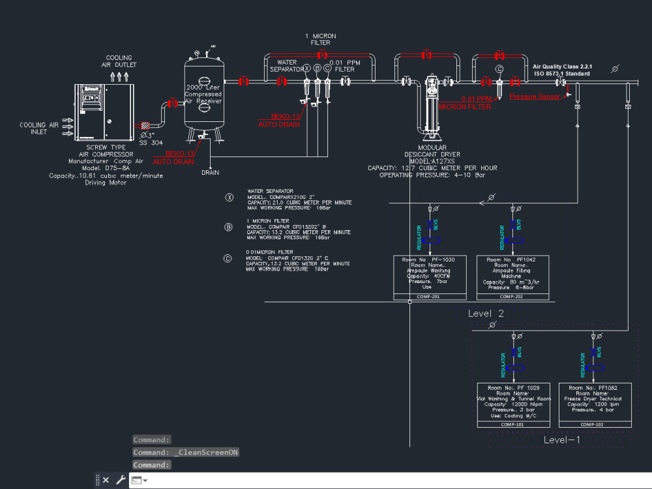Open the recent commands dropdown arrow

coord(145,480)
